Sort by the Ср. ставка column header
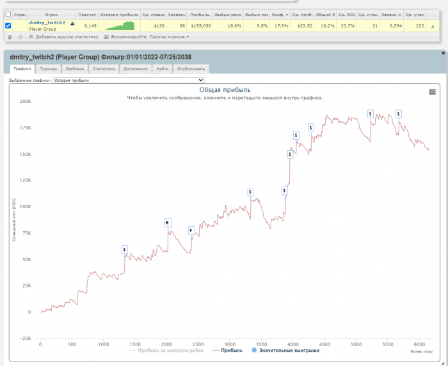Viewport: 448px width, 366px height. coord(154,15)
